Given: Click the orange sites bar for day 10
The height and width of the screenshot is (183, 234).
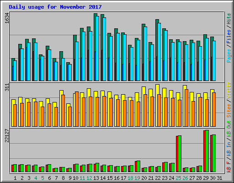Looking at the screenshot, I should pyautogui.click(x=77, y=109).
